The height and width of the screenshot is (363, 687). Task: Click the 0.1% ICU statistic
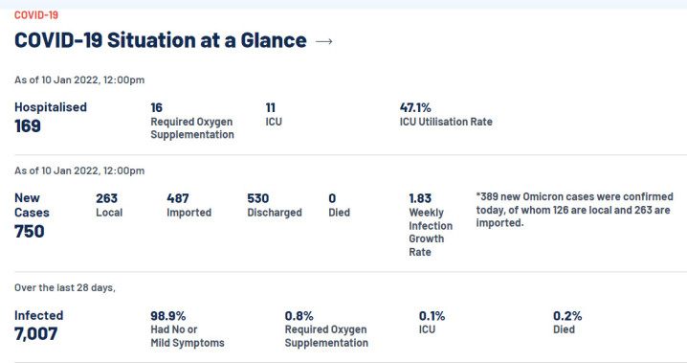pyautogui.click(x=432, y=323)
